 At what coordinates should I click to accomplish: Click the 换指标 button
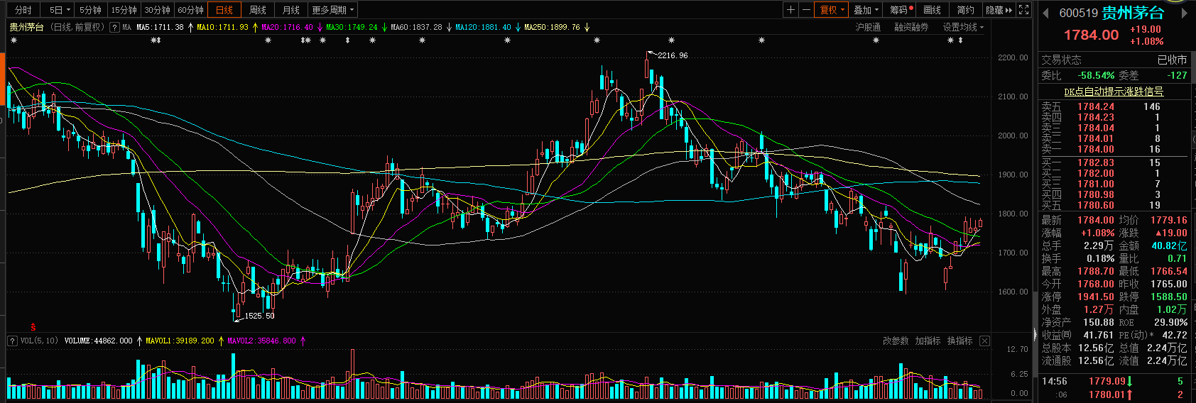coord(959,341)
